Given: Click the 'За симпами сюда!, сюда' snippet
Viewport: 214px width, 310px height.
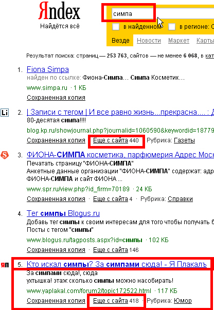Looking at the screenshot, I should click(x=62, y=273).
